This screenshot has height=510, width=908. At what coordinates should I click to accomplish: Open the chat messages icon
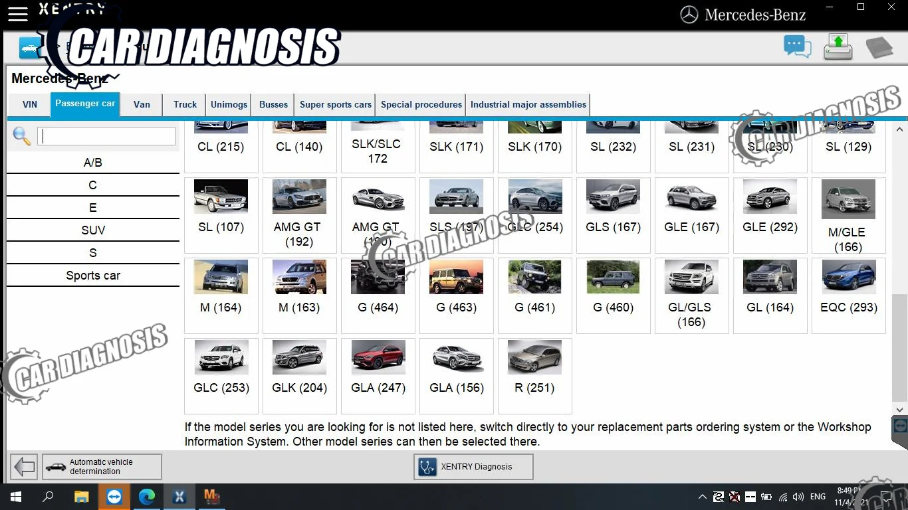[798, 47]
